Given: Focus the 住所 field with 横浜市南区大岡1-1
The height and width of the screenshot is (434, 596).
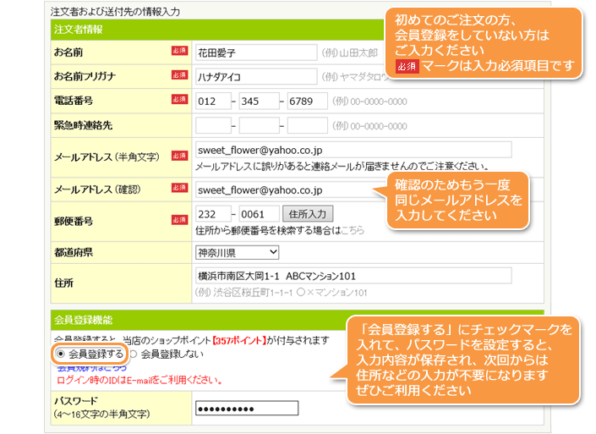Looking at the screenshot, I should pyautogui.click(x=353, y=276).
